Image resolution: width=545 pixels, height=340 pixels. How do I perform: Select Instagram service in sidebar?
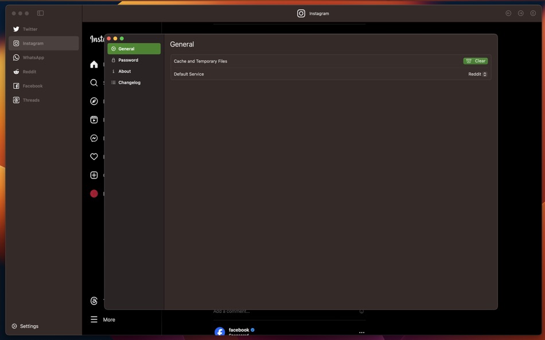[44, 44]
